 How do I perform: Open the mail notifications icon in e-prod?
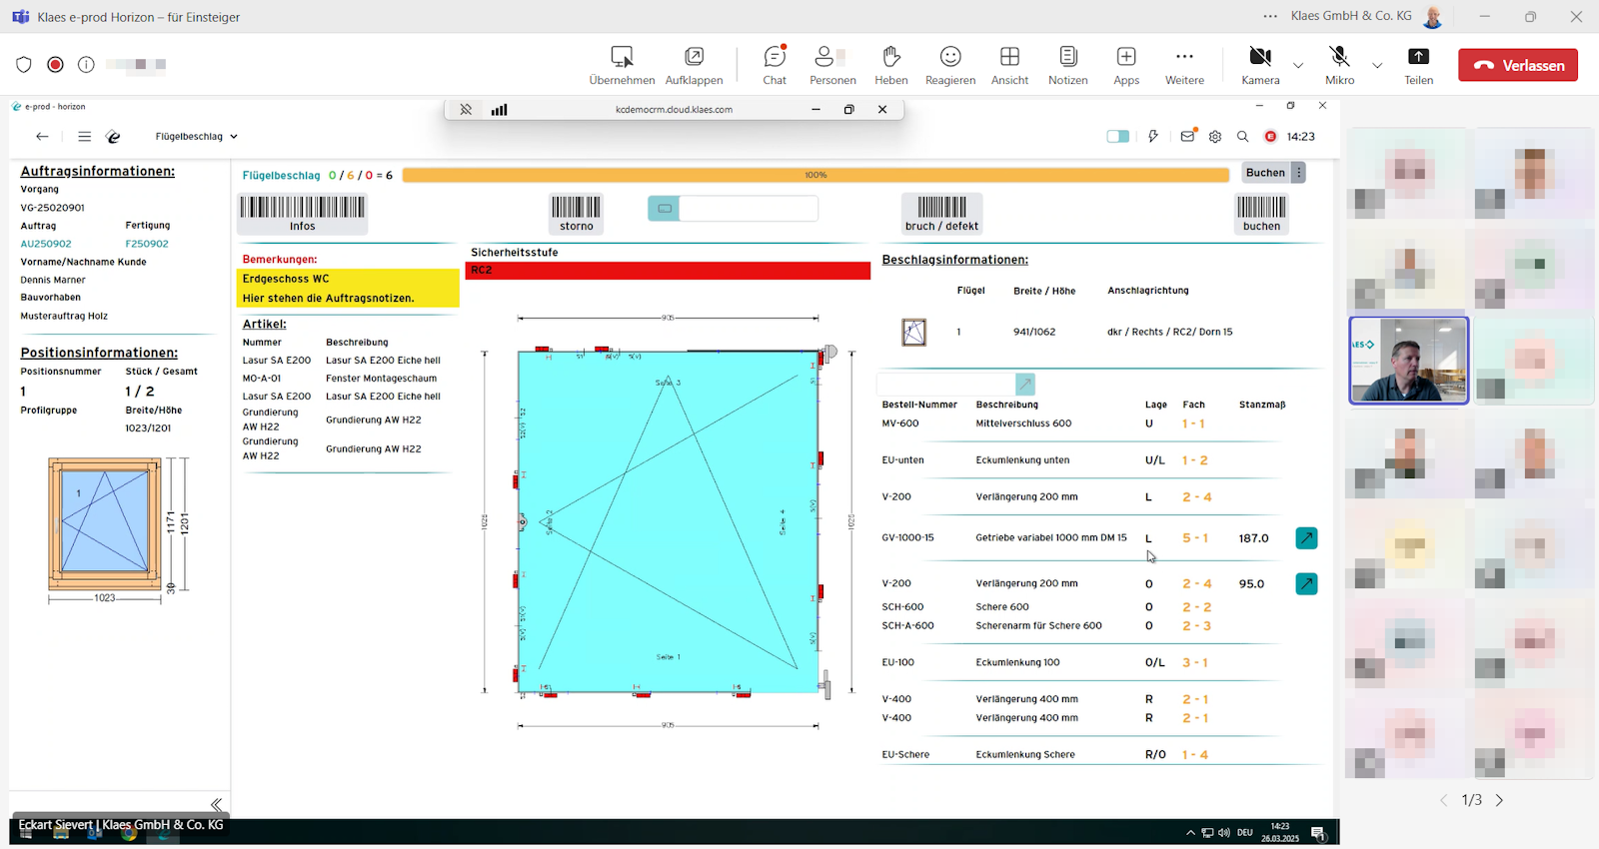tap(1187, 137)
